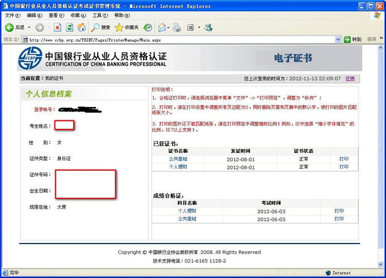Open 个人理财 under 成绩合格证 table
Viewport: 386px width, 278px height.
click(x=187, y=211)
